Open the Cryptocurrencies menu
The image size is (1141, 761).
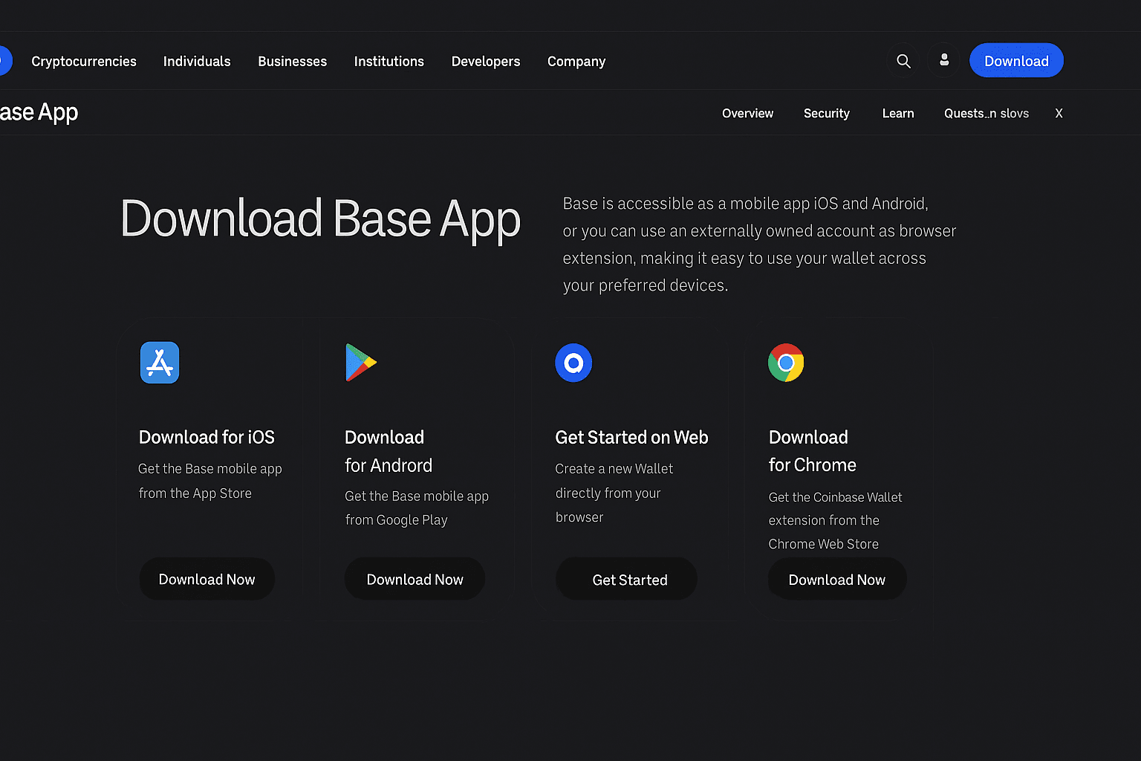coord(84,62)
